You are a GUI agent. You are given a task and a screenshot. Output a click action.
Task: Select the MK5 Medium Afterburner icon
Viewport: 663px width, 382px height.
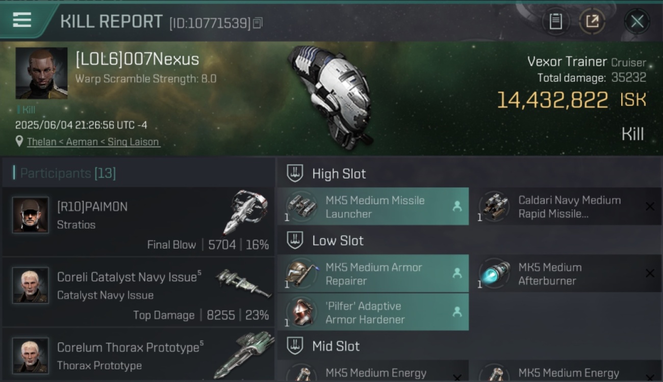tap(494, 274)
